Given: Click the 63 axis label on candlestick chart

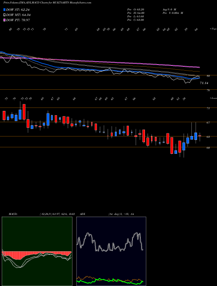Looking at the screenshot, I should [x=208, y=137].
